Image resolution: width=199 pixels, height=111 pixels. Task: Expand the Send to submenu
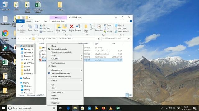point(81,81)
